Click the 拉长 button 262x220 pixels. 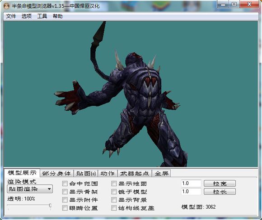pos(220,192)
